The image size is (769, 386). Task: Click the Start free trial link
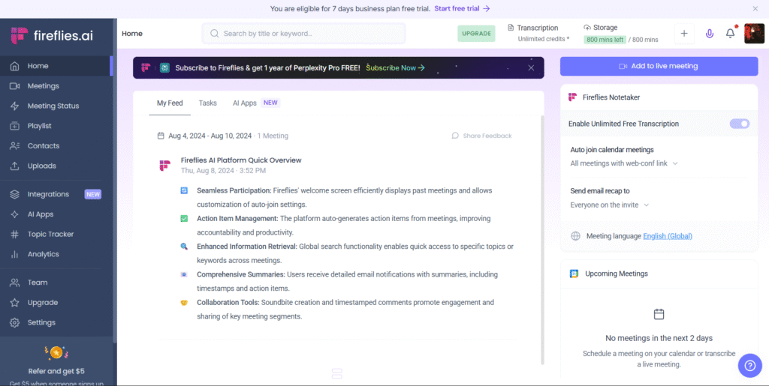(x=462, y=9)
